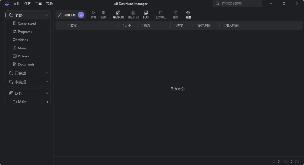The image size is (304, 165).
Task: Click the Programs grid icon
Action: [15, 32]
